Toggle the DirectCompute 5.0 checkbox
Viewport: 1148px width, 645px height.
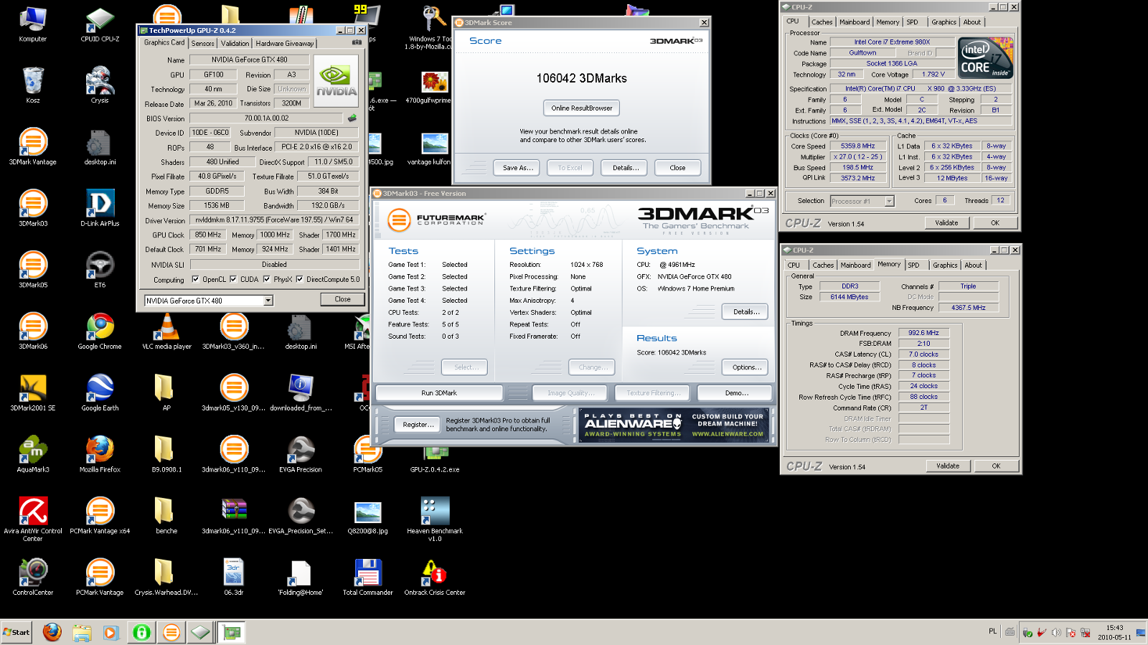[x=299, y=279]
